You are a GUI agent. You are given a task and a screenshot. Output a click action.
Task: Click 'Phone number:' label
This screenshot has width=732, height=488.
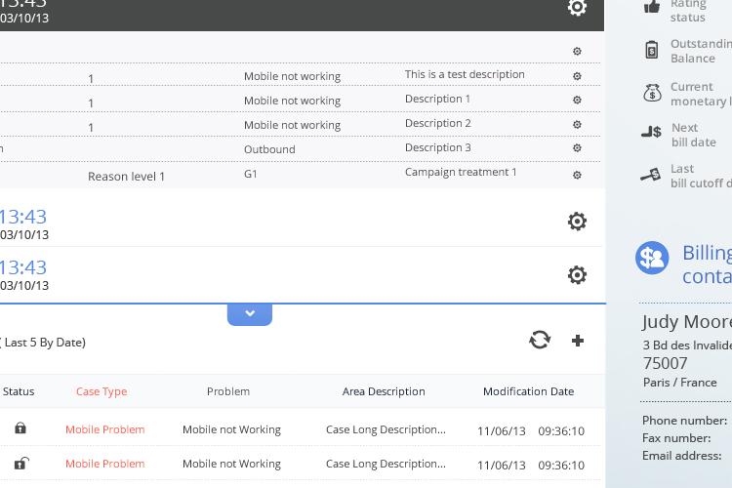[x=684, y=421]
